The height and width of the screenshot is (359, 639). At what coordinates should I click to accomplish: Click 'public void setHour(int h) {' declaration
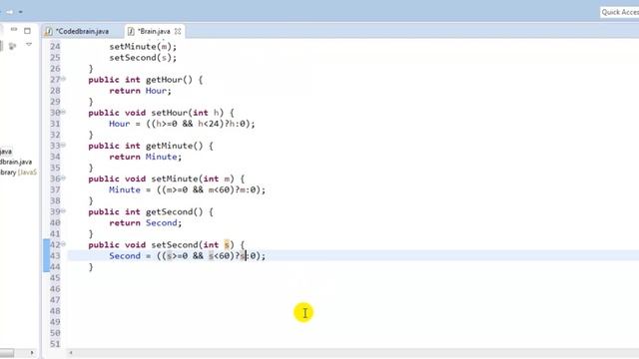tap(162, 113)
